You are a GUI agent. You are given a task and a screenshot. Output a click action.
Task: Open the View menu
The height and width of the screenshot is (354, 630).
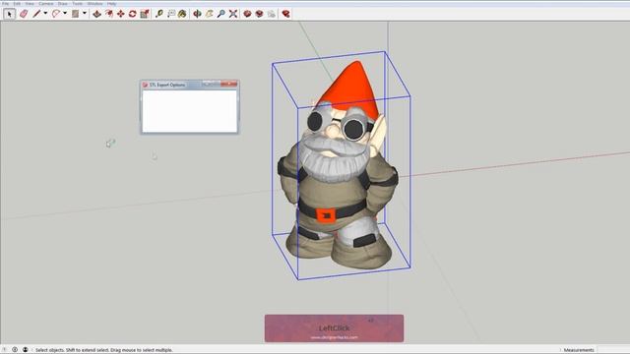(x=30, y=4)
